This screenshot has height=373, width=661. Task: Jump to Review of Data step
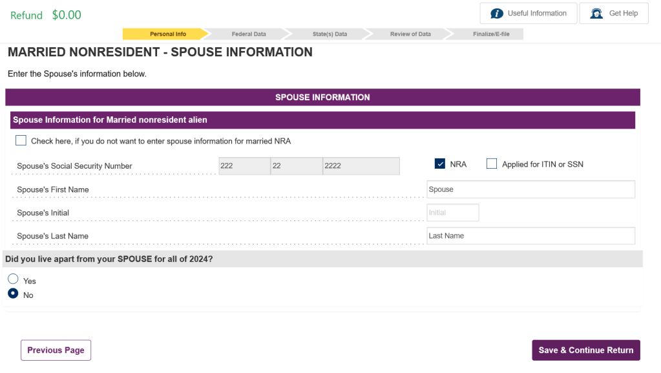[x=410, y=34]
